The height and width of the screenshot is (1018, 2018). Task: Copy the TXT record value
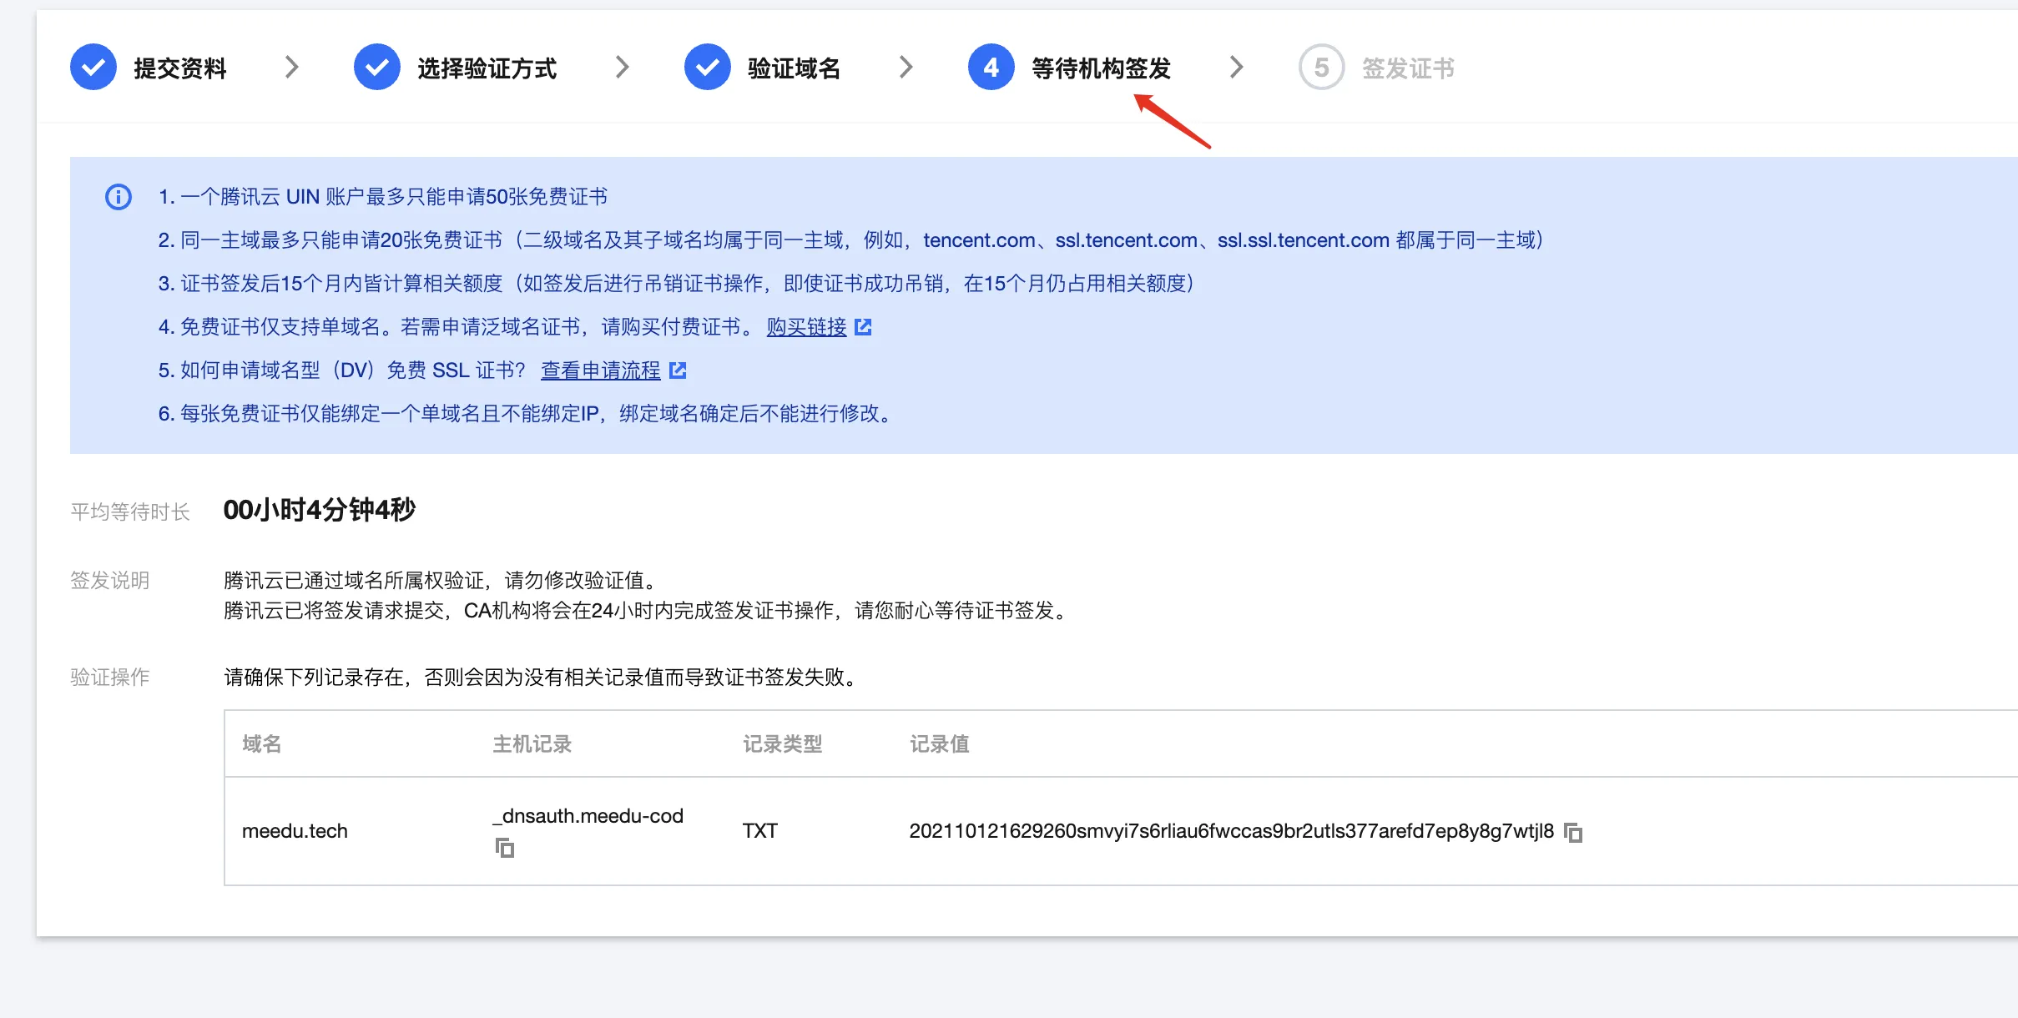(1573, 832)
